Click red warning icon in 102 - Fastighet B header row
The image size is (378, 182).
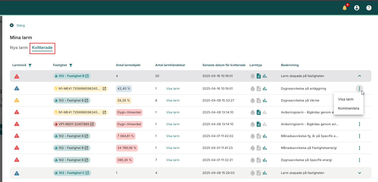(x=17, y=76)
